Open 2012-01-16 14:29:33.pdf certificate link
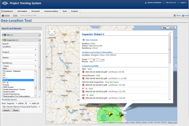This screenshot has width=189, height=126. 96,91
